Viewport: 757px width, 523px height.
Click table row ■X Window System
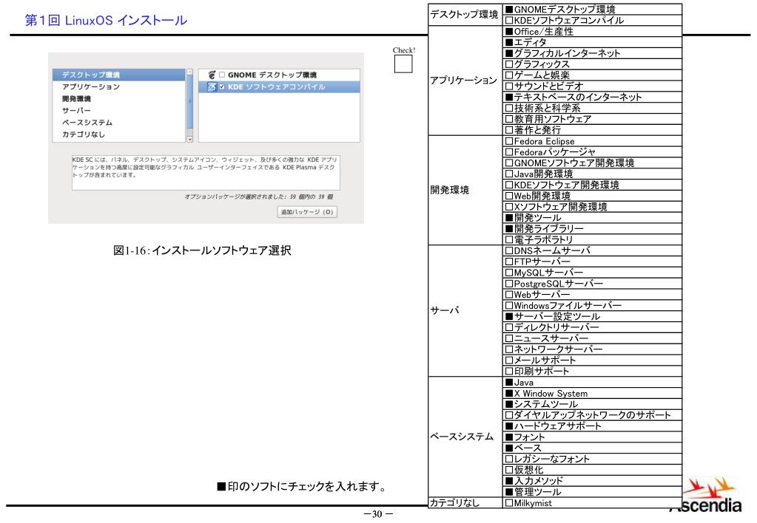click(x=593, y=393)
